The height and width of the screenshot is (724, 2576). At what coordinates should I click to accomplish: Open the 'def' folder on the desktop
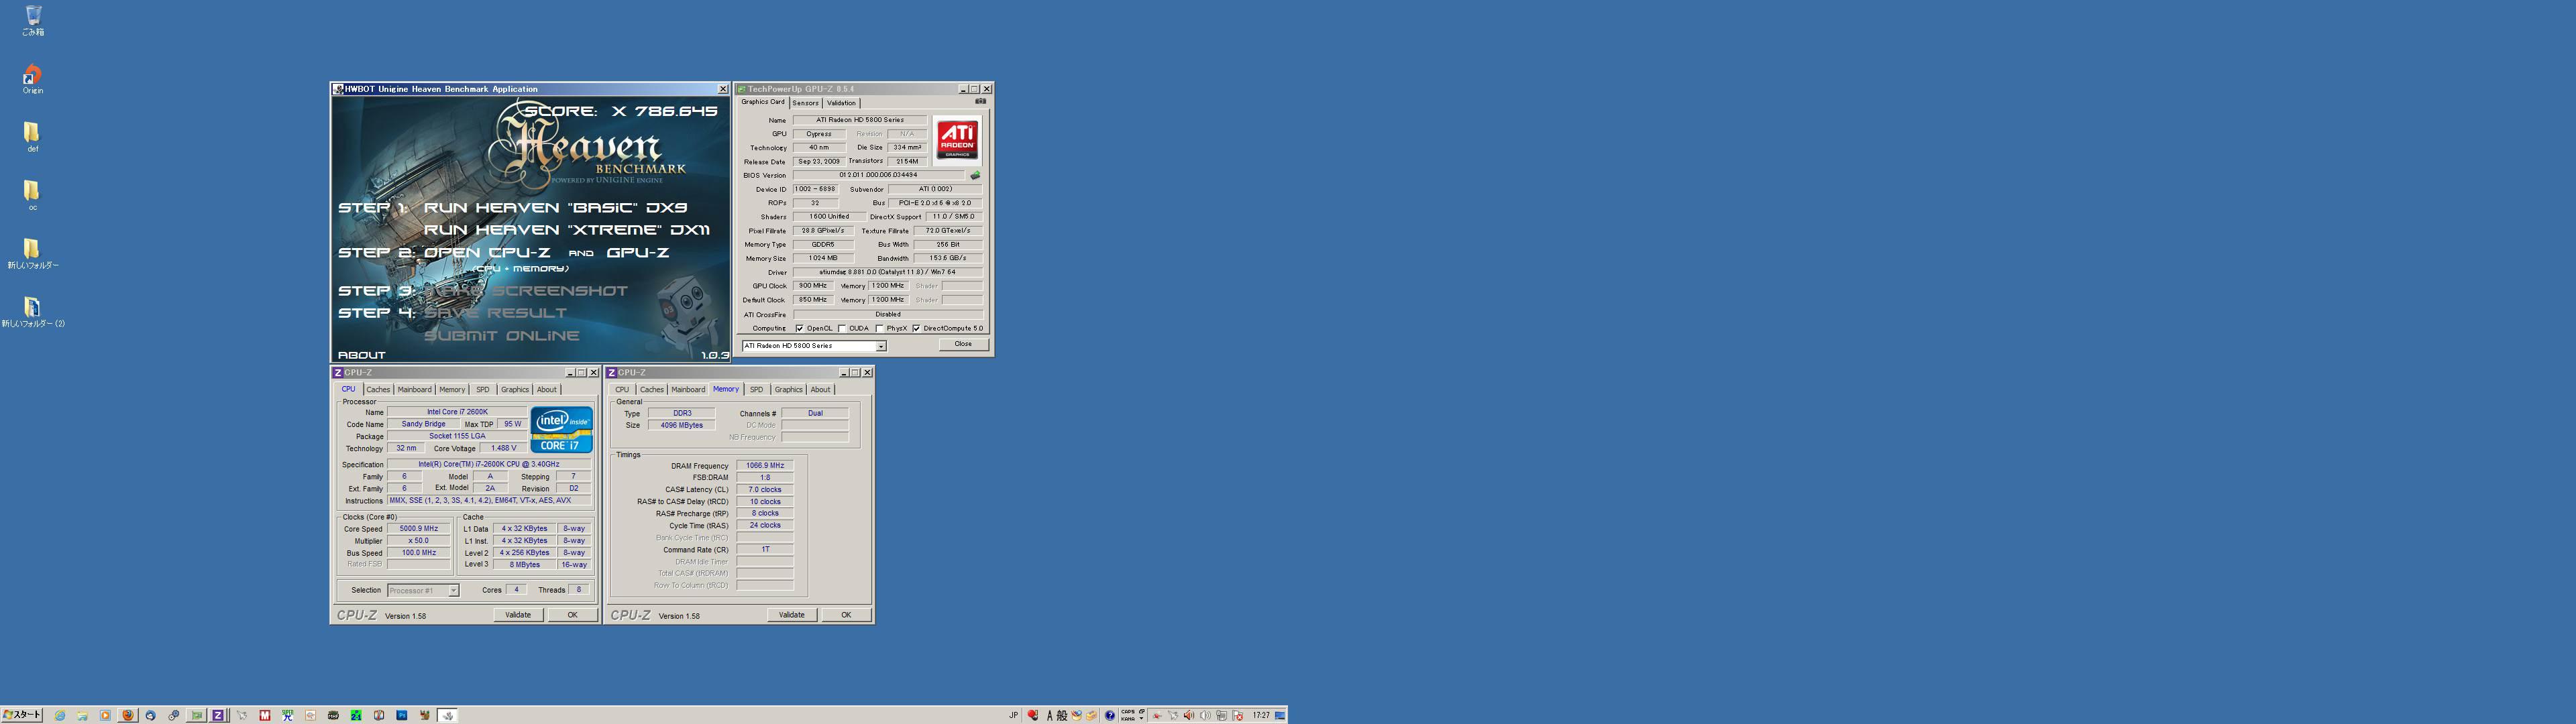32,137
